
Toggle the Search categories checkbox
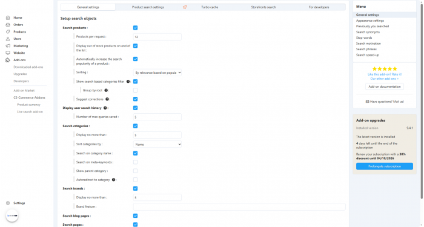[x=136, y=126]
